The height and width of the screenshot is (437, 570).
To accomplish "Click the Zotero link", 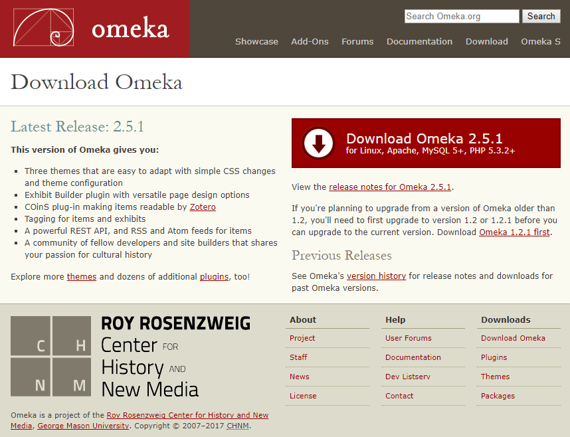I will point(203,207).
